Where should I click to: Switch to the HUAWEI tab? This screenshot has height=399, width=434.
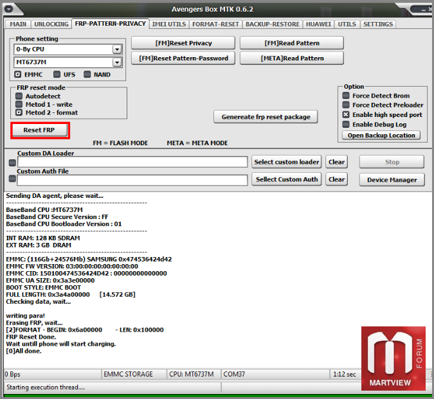[318, 24]
